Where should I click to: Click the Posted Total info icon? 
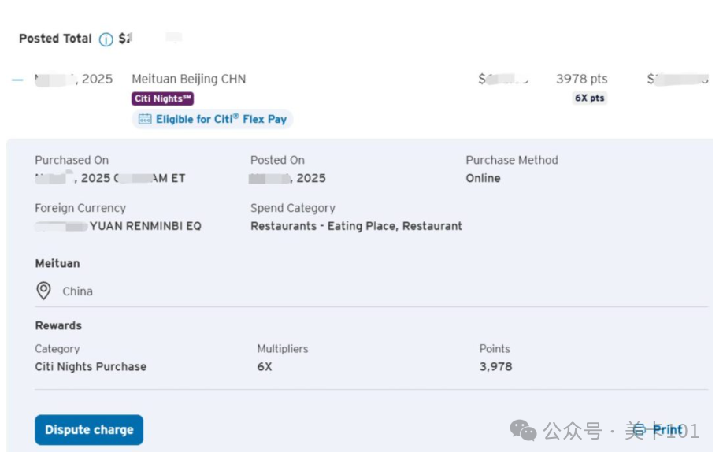click(x=106, y=39)
